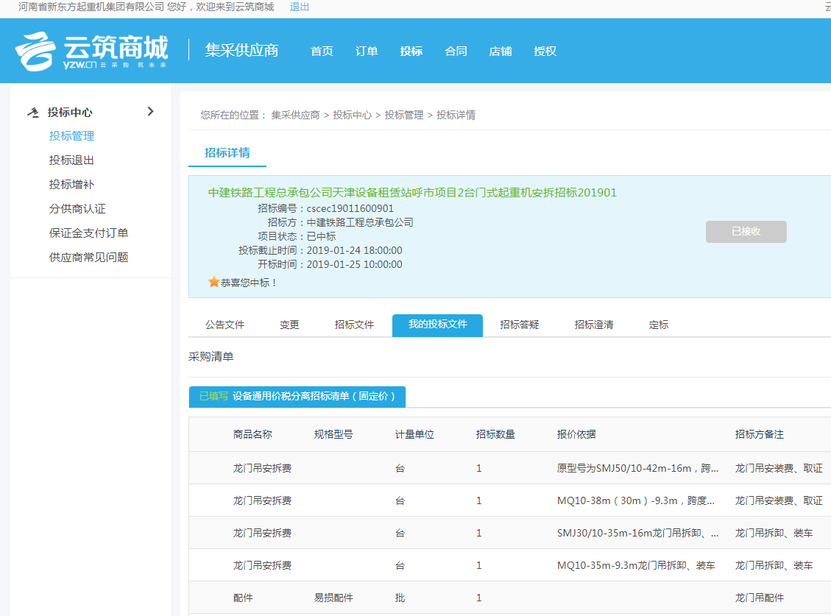Screen dimensions: 831x616
Task: Click the 报价依据 column header
Action: click(576, 435)
